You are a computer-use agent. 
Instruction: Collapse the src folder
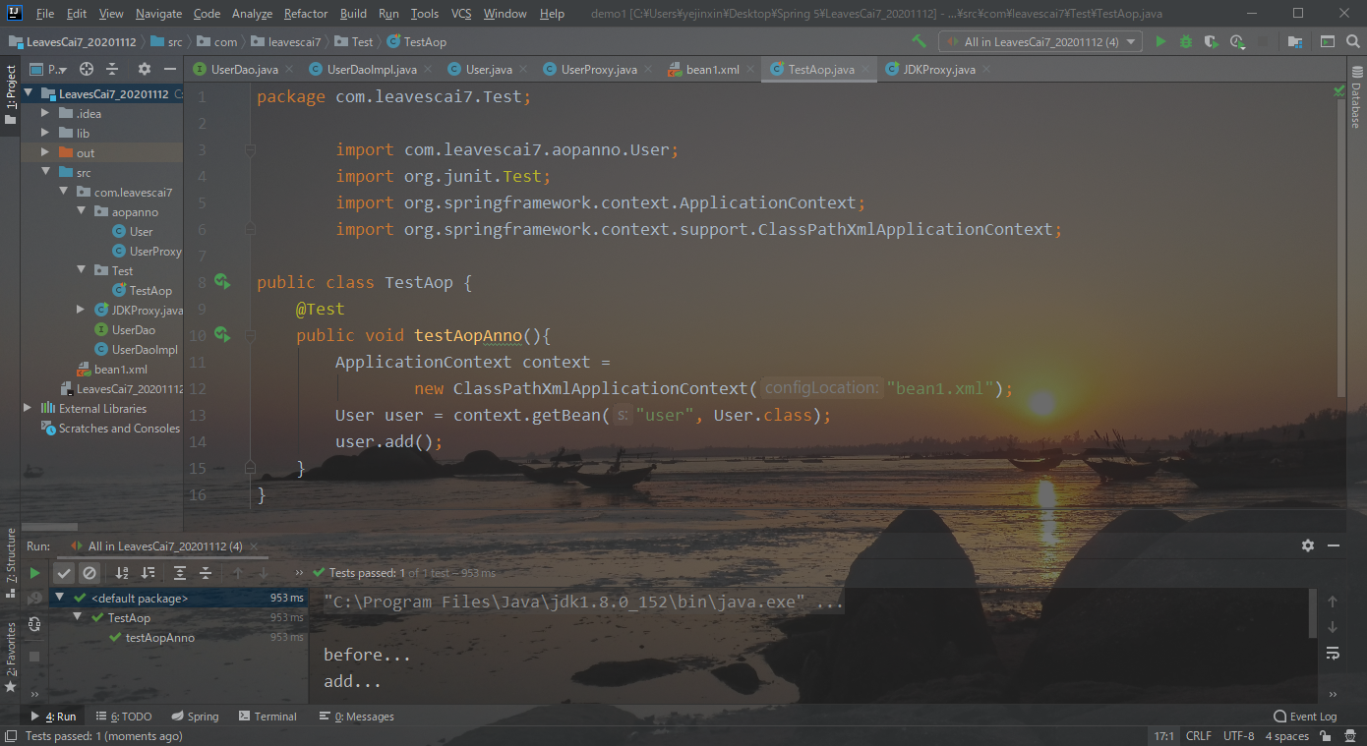pyautogui.click(x=44, y=172)
